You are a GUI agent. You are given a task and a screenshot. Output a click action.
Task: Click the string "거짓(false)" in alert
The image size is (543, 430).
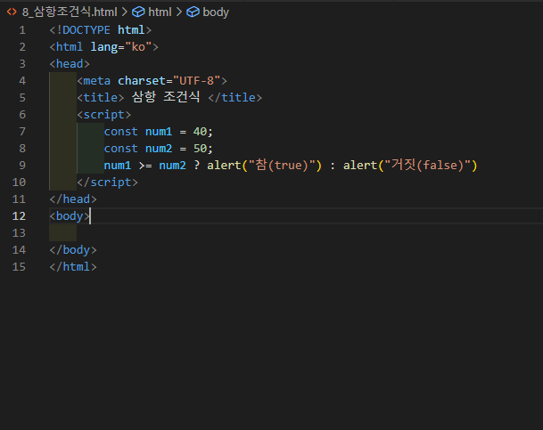[428, 166]
